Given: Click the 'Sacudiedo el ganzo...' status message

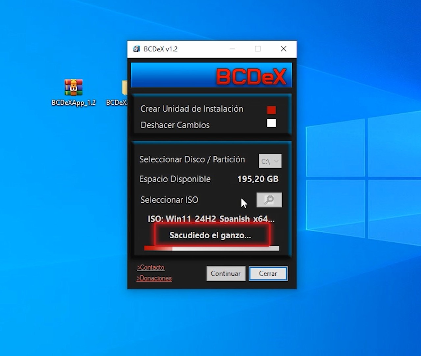Looking at the screenshot, I should click(210, 235).
